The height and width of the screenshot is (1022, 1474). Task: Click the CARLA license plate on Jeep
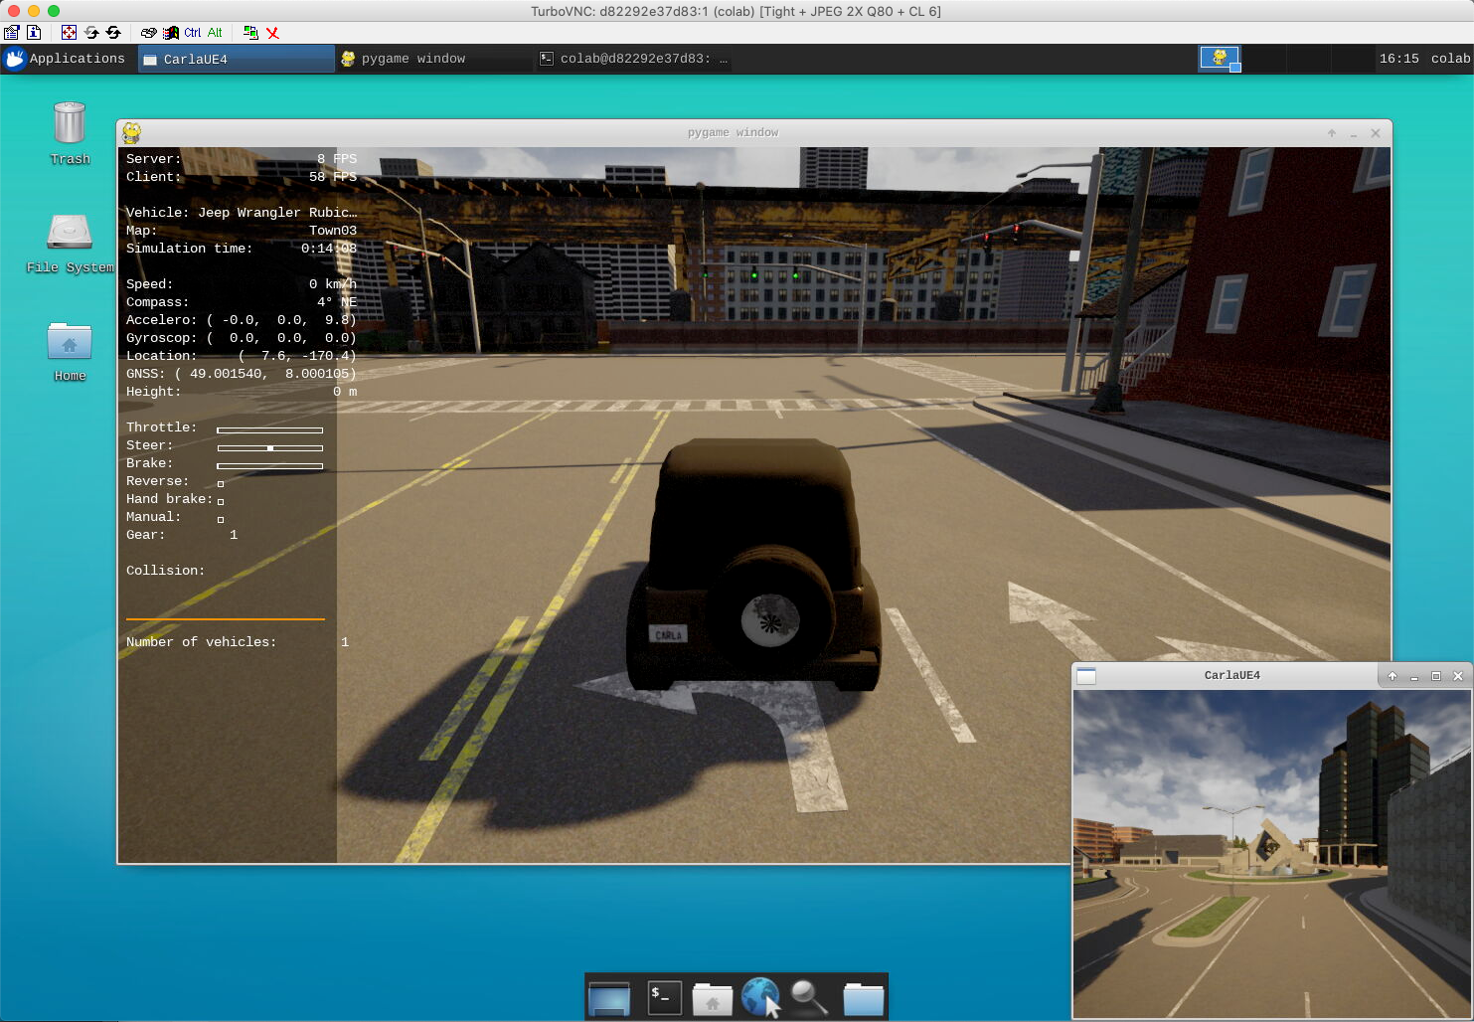point(668,633)
